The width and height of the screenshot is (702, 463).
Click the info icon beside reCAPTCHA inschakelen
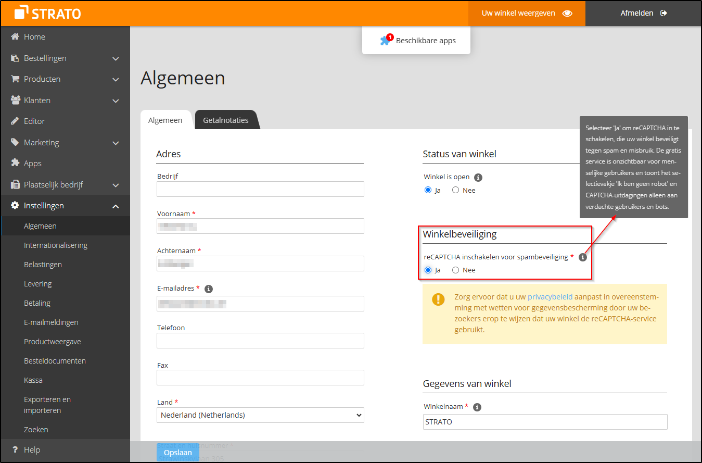pos(582,256)
